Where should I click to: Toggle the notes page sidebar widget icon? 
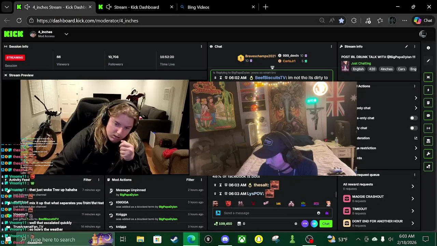[x=428, y=103]
